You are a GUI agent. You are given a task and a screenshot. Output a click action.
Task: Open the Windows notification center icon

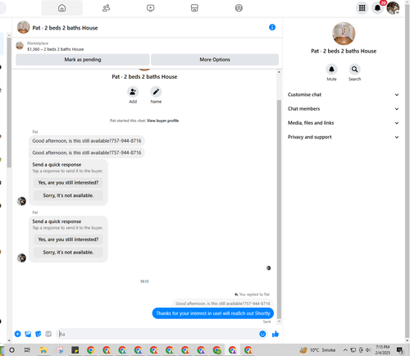coord(400,350)
